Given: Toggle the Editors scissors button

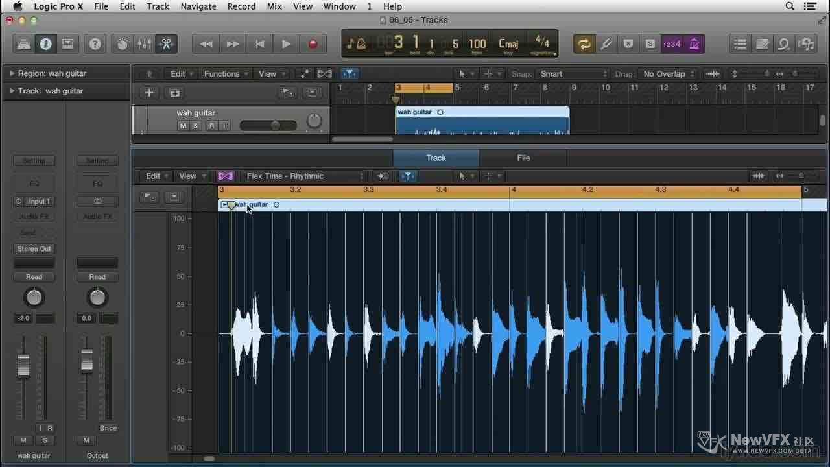Looking at the screenshot, I should click(167, 44).
